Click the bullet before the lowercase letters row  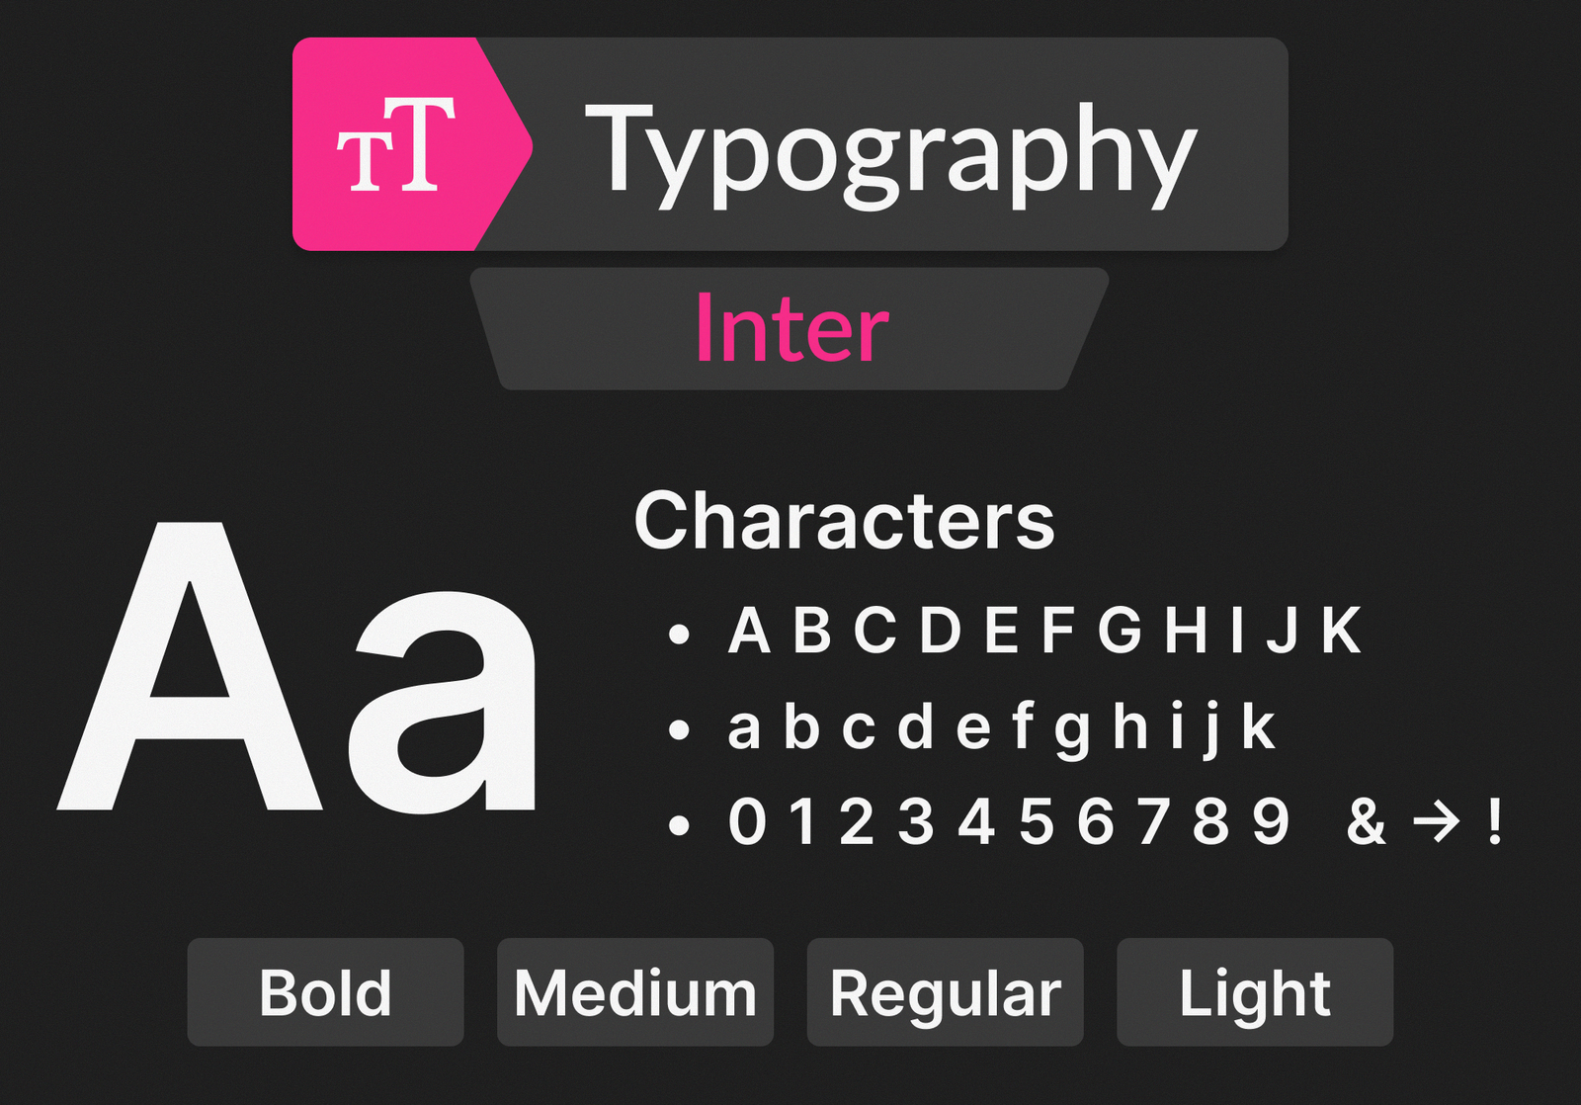point(678,730)
